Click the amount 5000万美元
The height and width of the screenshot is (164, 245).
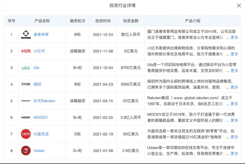(x=131, y=84)
